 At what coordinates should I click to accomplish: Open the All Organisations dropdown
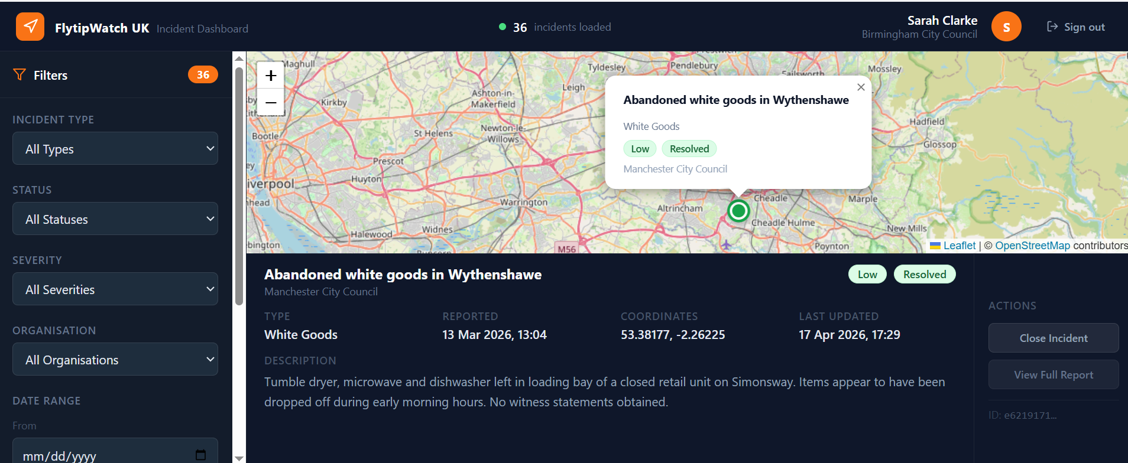pos(115,359)
